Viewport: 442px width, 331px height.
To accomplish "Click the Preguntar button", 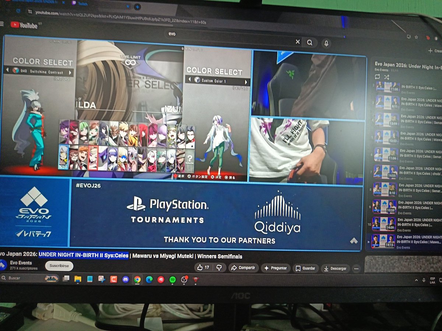I will pyautogui.click(x=276, y=268).
